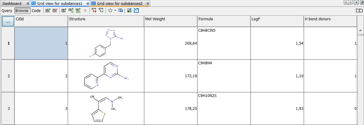Select the Browse mode toggle
The width and height of the screenshot is (364, 125).
(22, 10)
